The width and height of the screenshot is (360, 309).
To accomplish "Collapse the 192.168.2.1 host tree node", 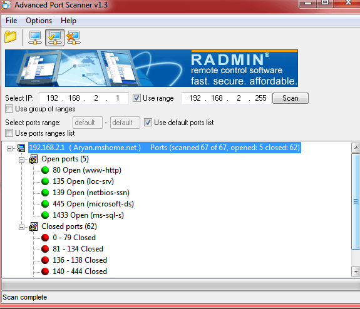I will pyautogui.click(x=9, y=149).
